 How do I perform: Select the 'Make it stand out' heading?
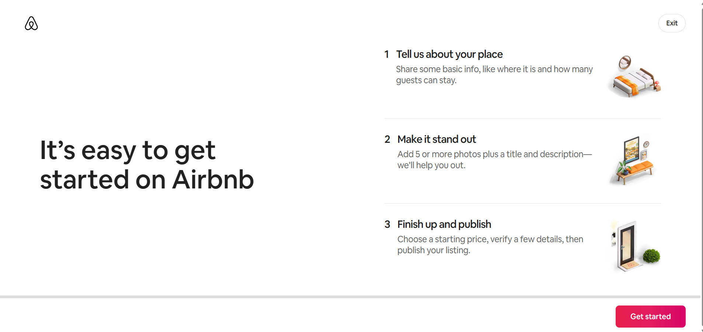tap(436, 139)
